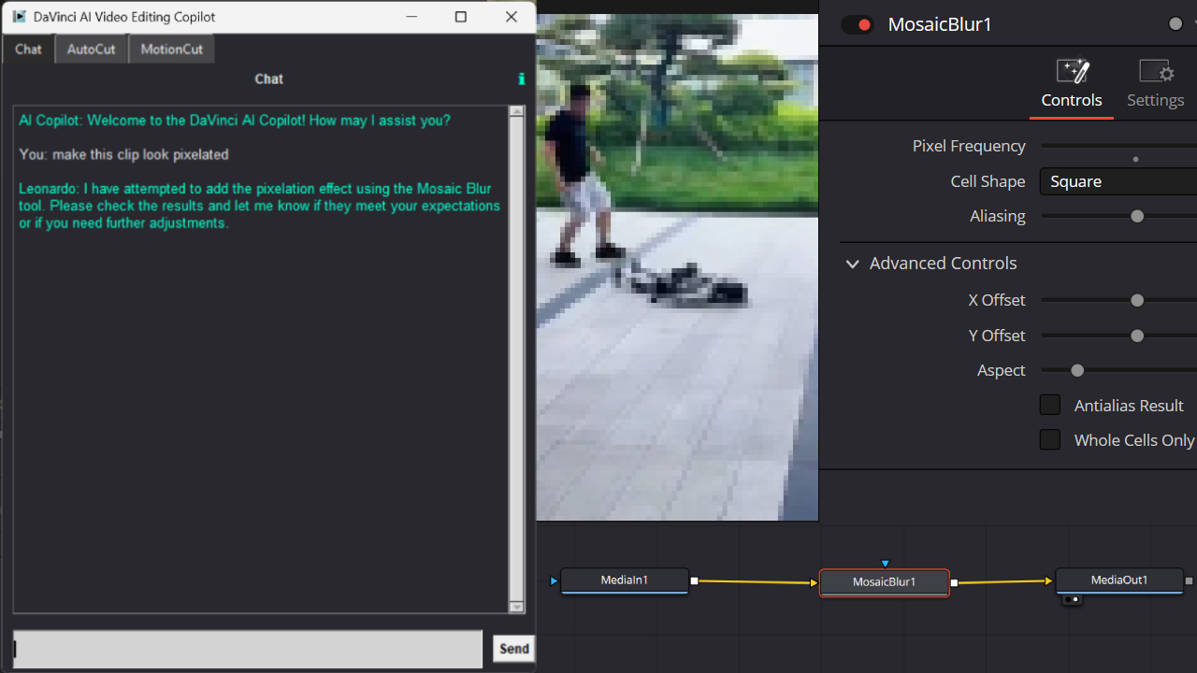Switch to the MotionCut tab
This screenshot has width=1197, height=673.
(x=171, y=50)
